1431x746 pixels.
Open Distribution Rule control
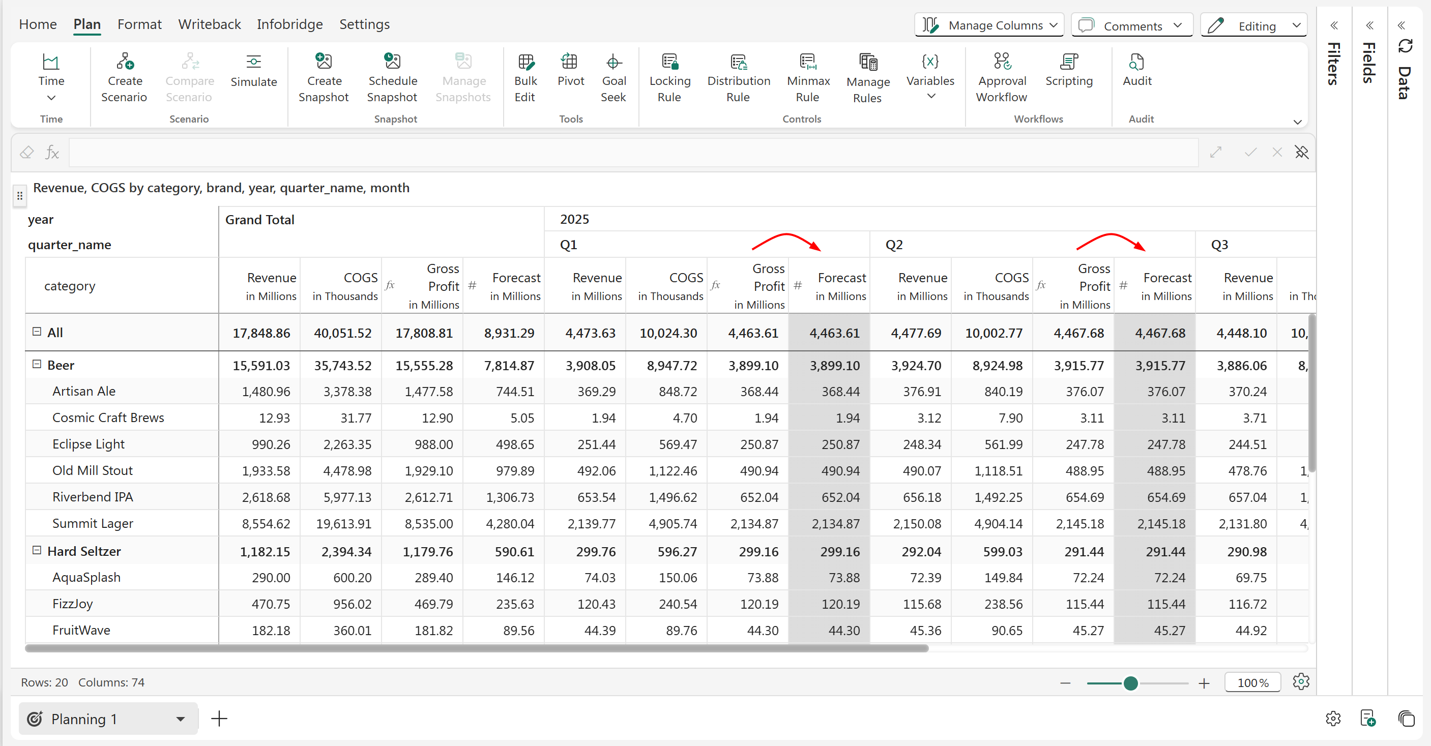pyautogui.click(x=738, y=78)
